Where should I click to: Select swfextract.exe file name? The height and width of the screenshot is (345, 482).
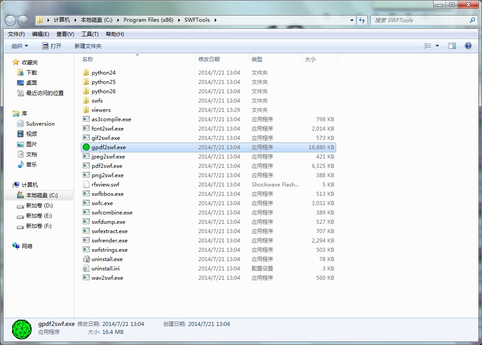click(x=109, y=231)
